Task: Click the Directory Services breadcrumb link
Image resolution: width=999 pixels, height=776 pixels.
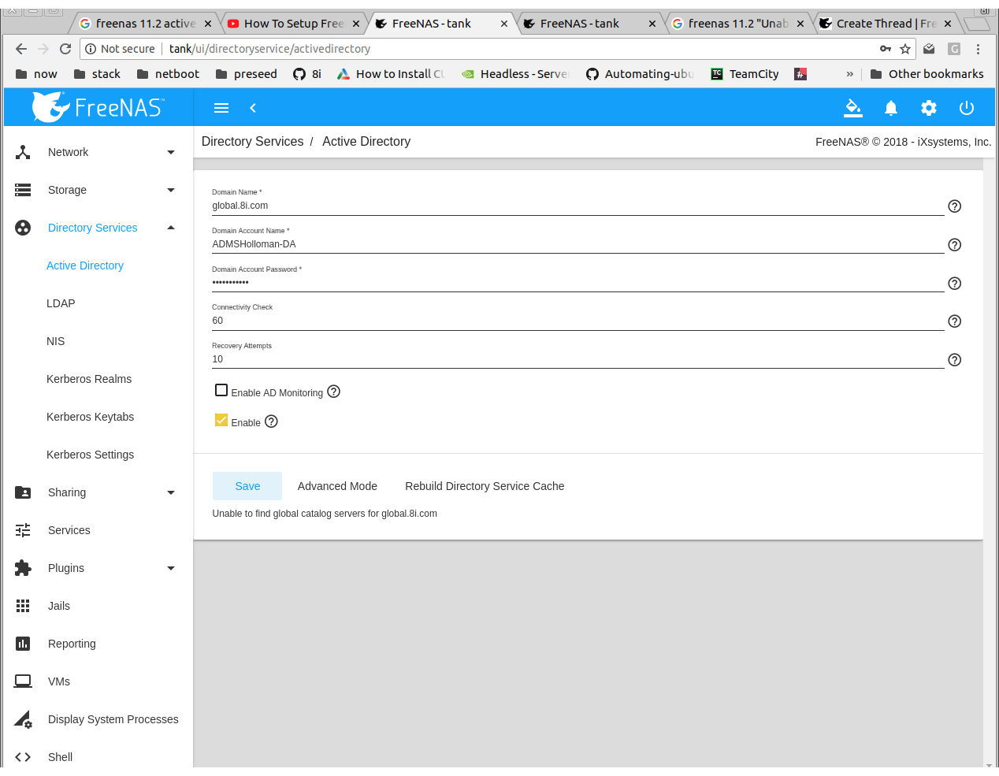Action: point(252,142)
